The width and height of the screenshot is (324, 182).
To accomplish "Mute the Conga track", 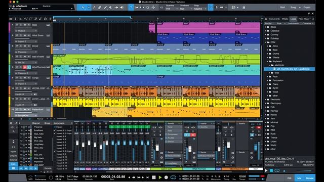I will [17, 78].
